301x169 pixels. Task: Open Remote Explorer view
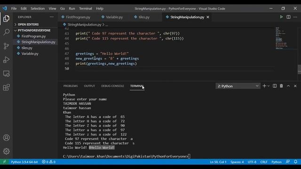click(6, 74)
